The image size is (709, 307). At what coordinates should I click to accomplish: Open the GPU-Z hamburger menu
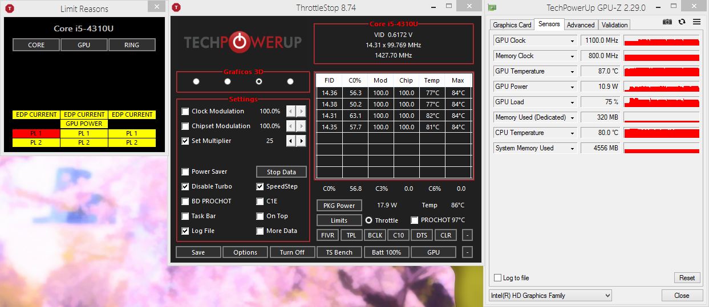[x=696, y=22]
